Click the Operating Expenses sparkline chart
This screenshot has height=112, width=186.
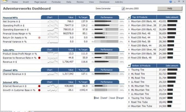point(53,30)
